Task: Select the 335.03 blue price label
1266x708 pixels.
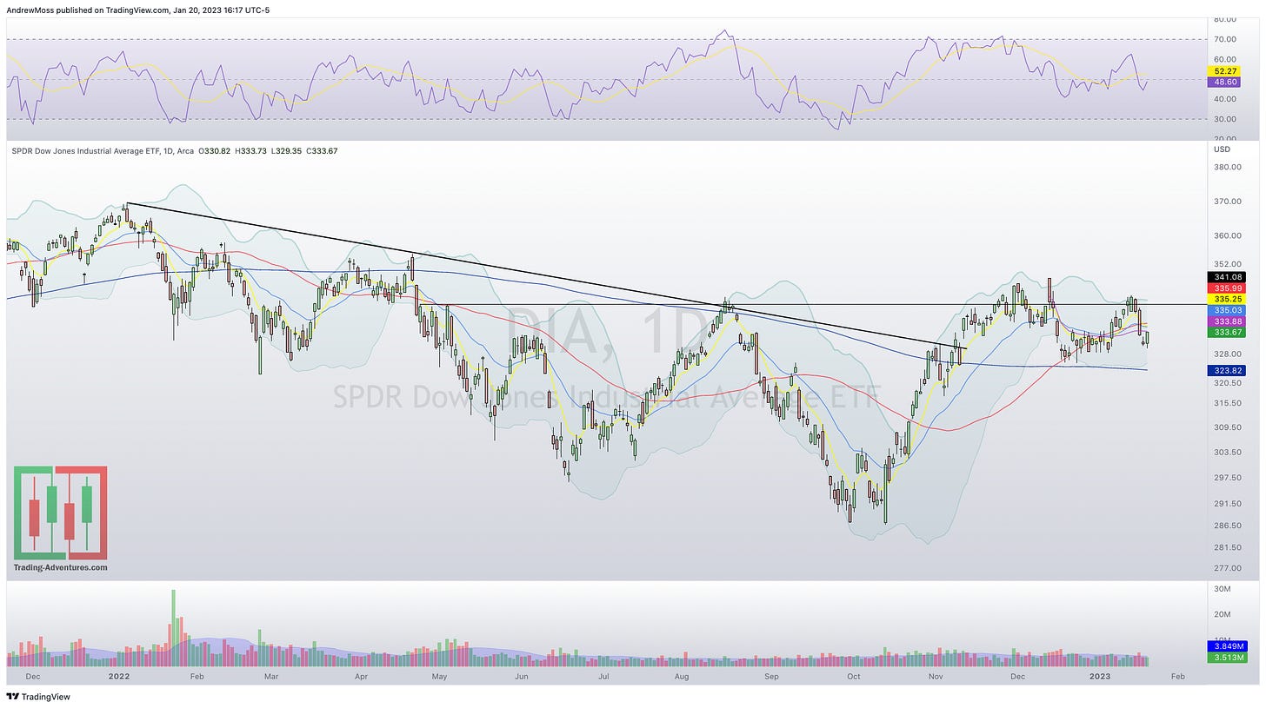Action: (1226, 310)
